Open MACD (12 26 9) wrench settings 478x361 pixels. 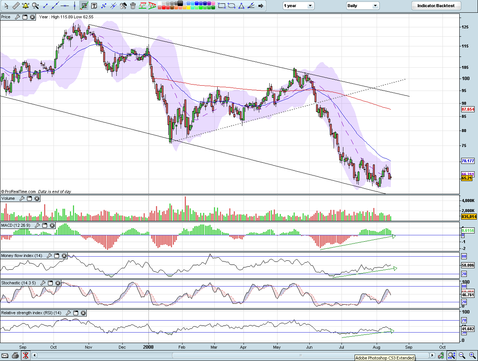point(37,225)
